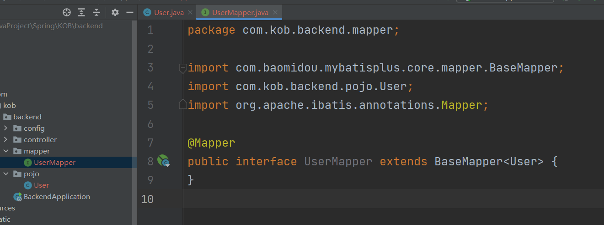Click the class icon beside User in tree
Screen dimensions: 604x225
28,185
